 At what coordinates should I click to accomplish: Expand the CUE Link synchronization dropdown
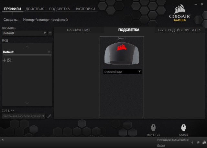point(24,116)
